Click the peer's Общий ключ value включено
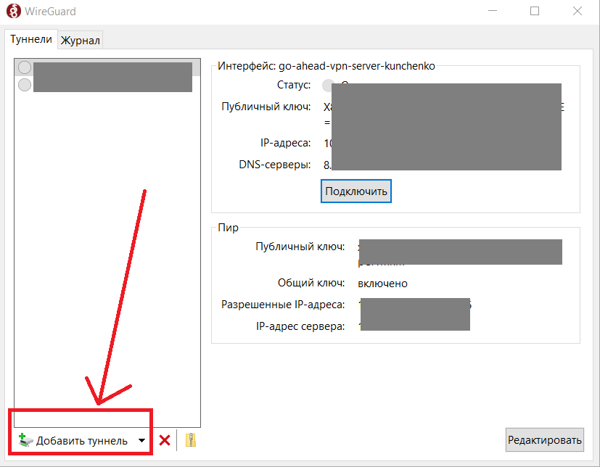This screenshot has height=467, width=600. [x=382, y=284]
